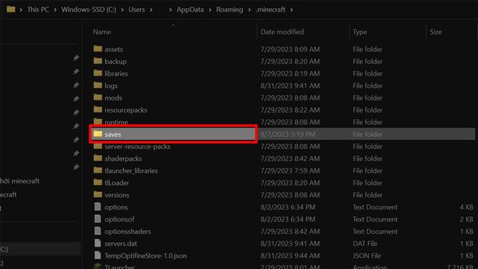Click the Size column header
Image resolution: width=478 pixels, height=269 pixels.
tap(436, 31)
